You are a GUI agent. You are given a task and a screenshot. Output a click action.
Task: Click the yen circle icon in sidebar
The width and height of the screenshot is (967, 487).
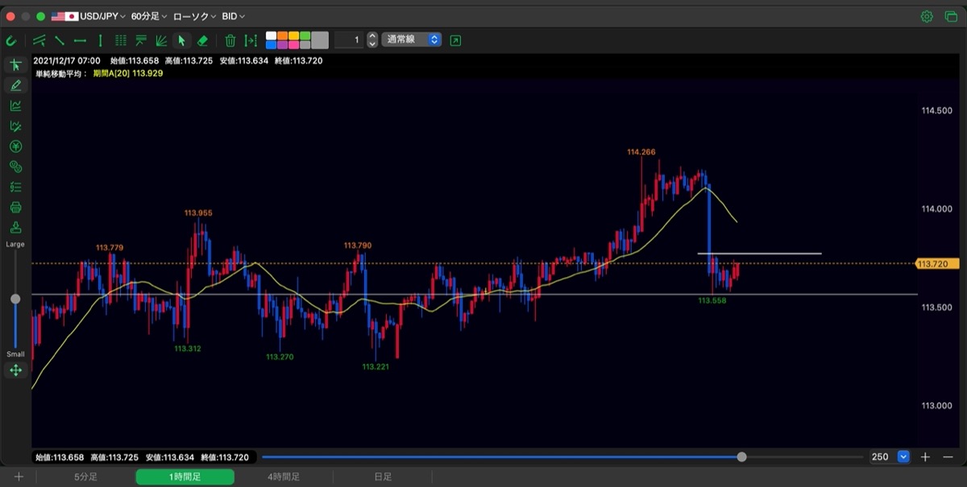(15, 147)
